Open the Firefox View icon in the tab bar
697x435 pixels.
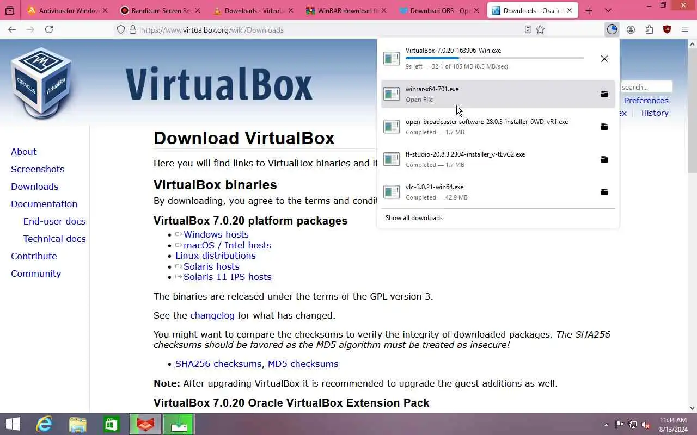10,10
